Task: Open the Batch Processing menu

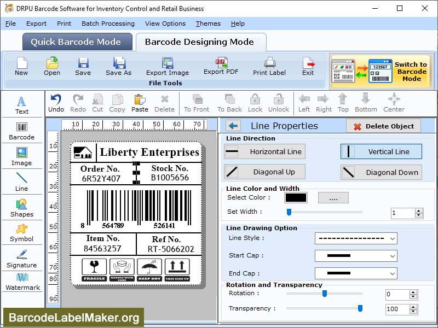Action: pos(108,24)
